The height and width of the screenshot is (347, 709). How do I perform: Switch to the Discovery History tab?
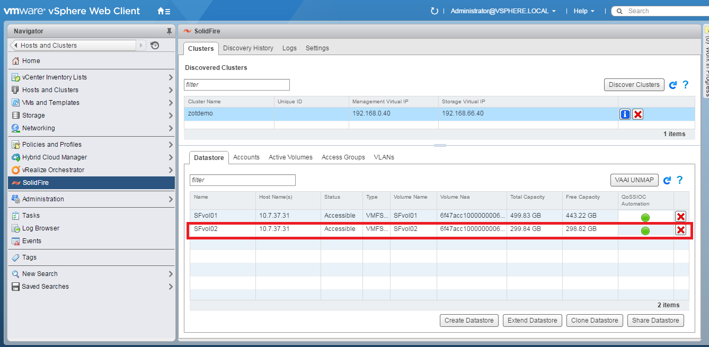pos(248,48)
